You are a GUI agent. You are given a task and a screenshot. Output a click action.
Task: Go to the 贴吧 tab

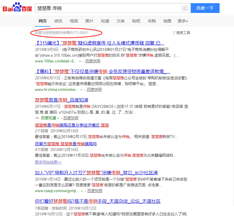coord(136,21)
